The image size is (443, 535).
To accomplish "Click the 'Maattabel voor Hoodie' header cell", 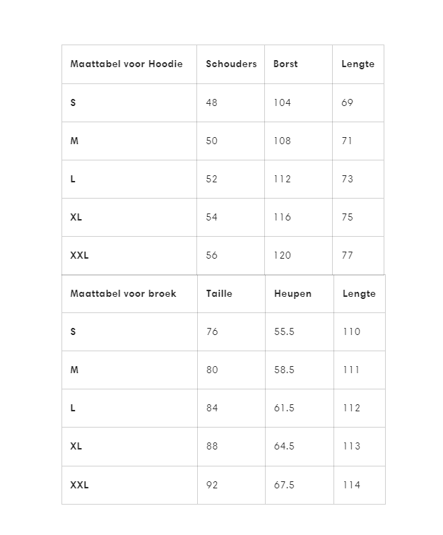I will [x=126, y=64].
